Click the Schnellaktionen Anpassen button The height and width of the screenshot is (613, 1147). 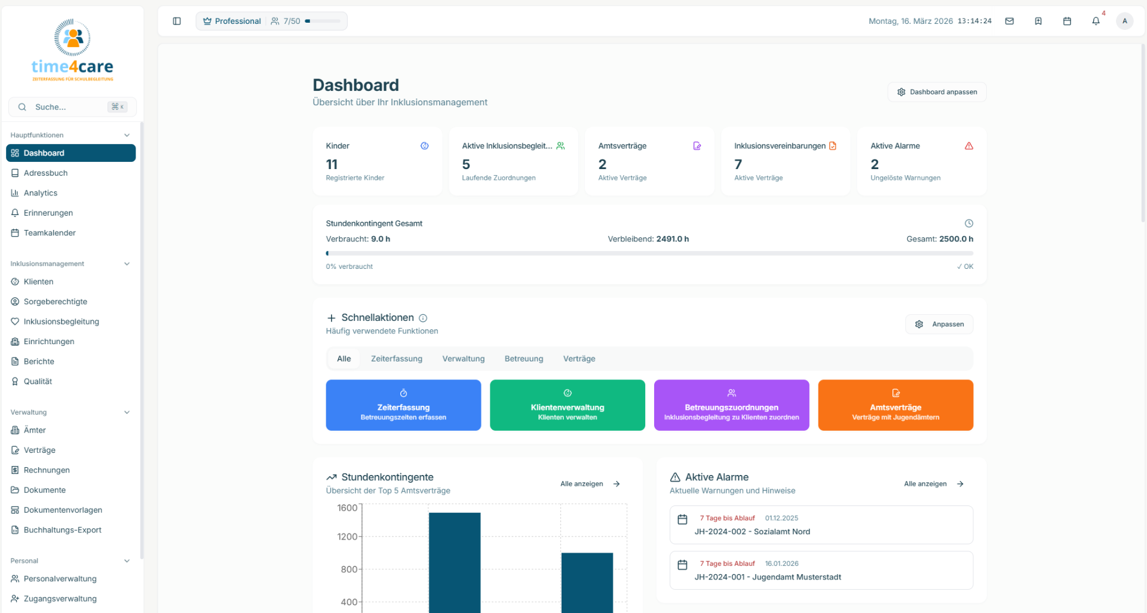pos(940,324)
